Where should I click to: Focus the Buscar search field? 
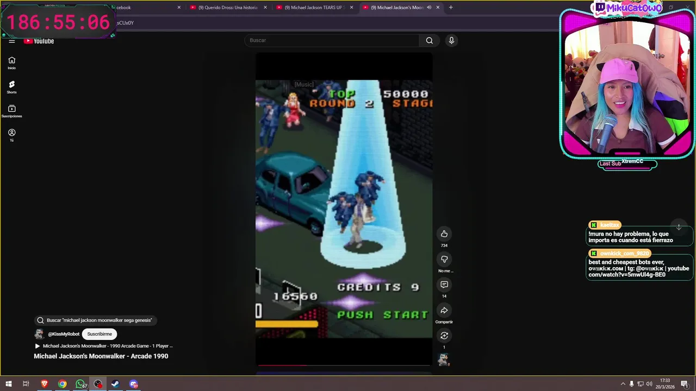click(x=332, y=40)
